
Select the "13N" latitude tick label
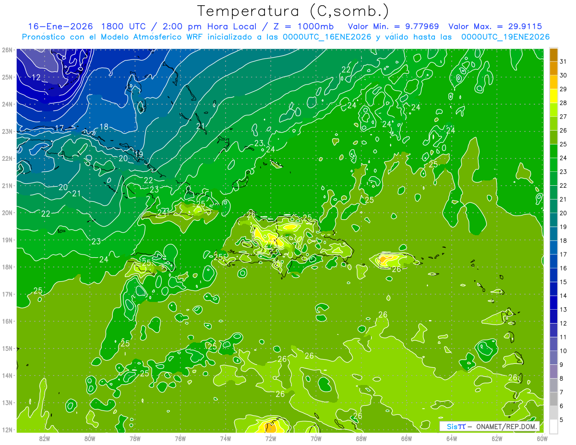coord(7,402)
